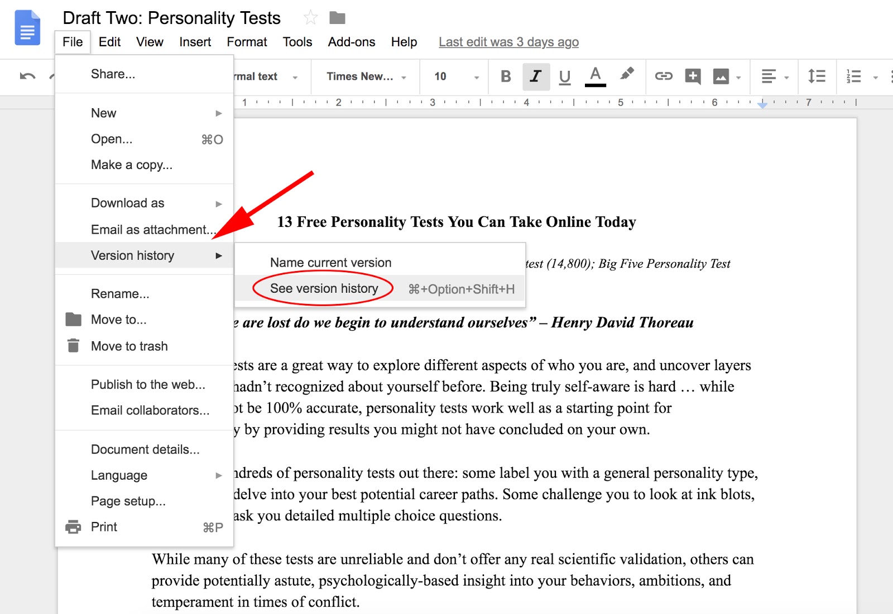Toggle underline formatting
The image size is (893, 614).
[x=565, y=76]
